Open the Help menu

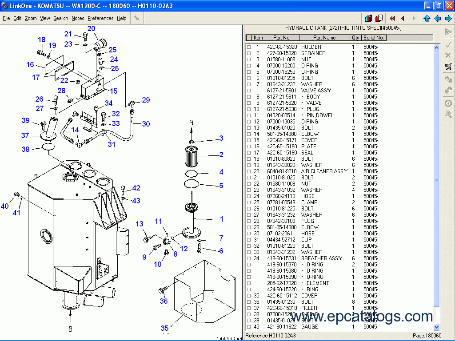click(122, 18)
